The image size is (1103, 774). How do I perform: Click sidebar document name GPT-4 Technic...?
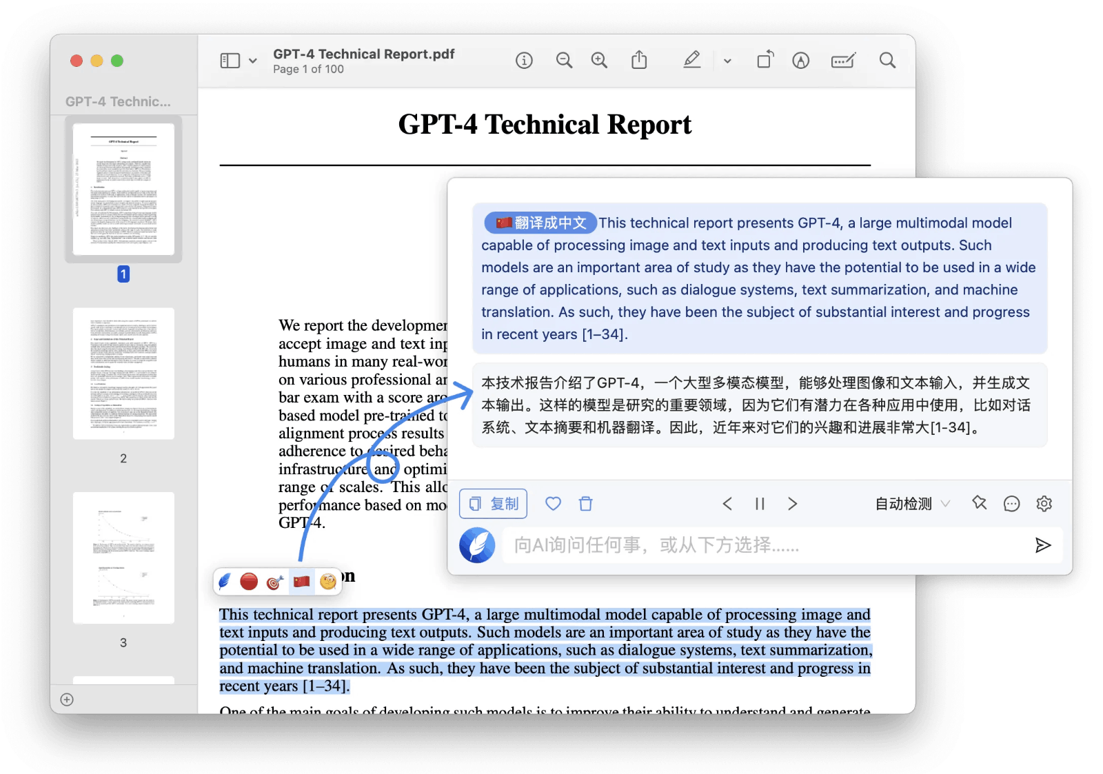(x=118, y=101)
